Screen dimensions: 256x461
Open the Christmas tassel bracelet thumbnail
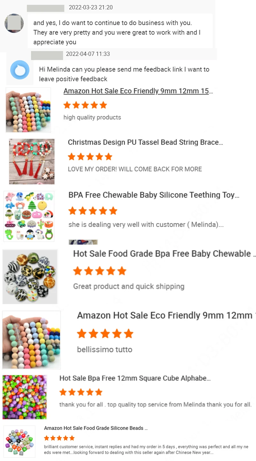click(32, 161)
